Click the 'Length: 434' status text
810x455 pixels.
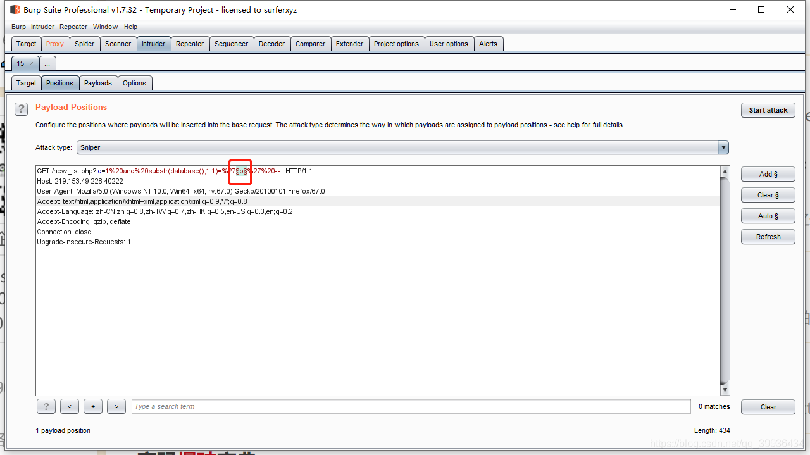pos(712,430)
